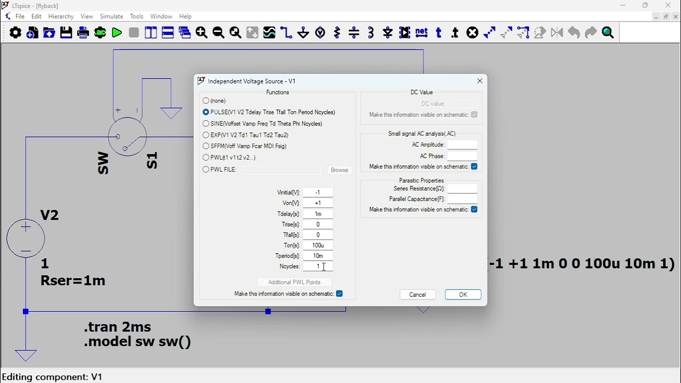Select the blue Text tool
The image size is (681, 383).
point(439,33)
